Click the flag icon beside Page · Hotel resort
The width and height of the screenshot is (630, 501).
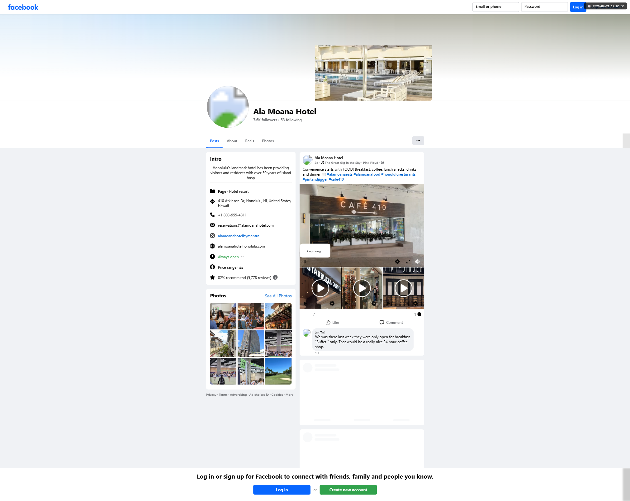pyautogui.click(x=212, y=191)
